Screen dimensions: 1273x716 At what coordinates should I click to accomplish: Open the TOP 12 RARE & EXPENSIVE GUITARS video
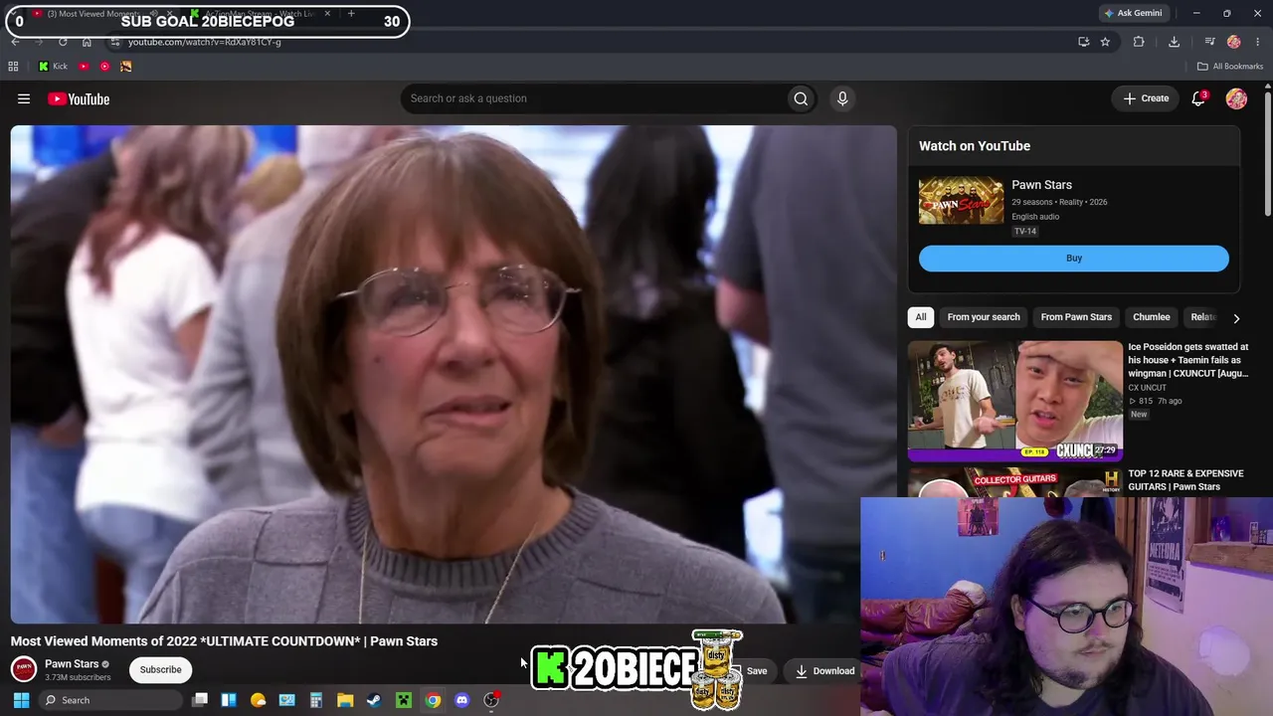point(1185,480)
